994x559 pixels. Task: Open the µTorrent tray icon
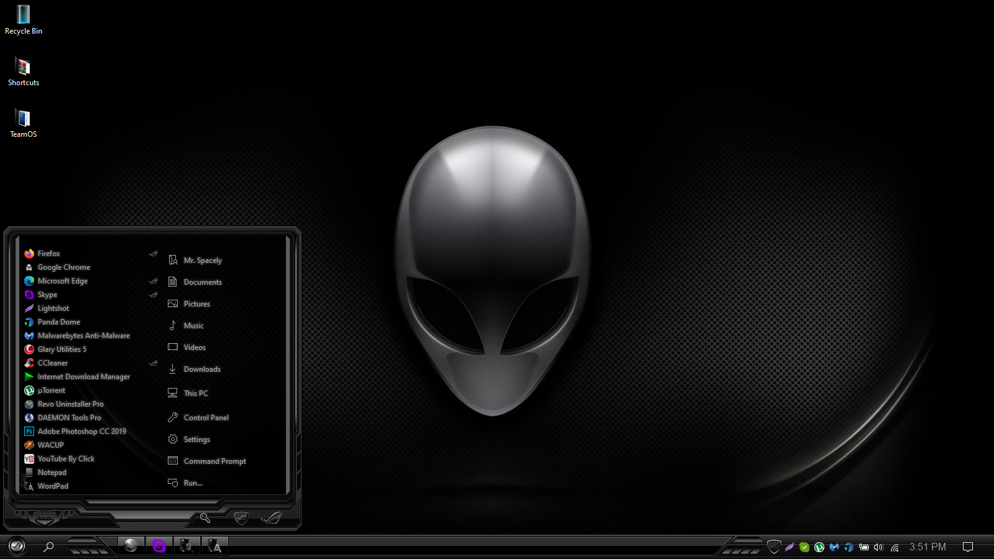click(819, 547)
